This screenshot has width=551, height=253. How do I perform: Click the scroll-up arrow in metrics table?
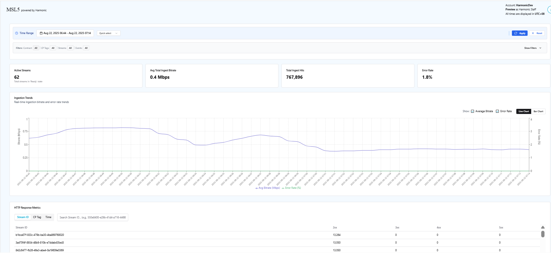pos(543,227)
